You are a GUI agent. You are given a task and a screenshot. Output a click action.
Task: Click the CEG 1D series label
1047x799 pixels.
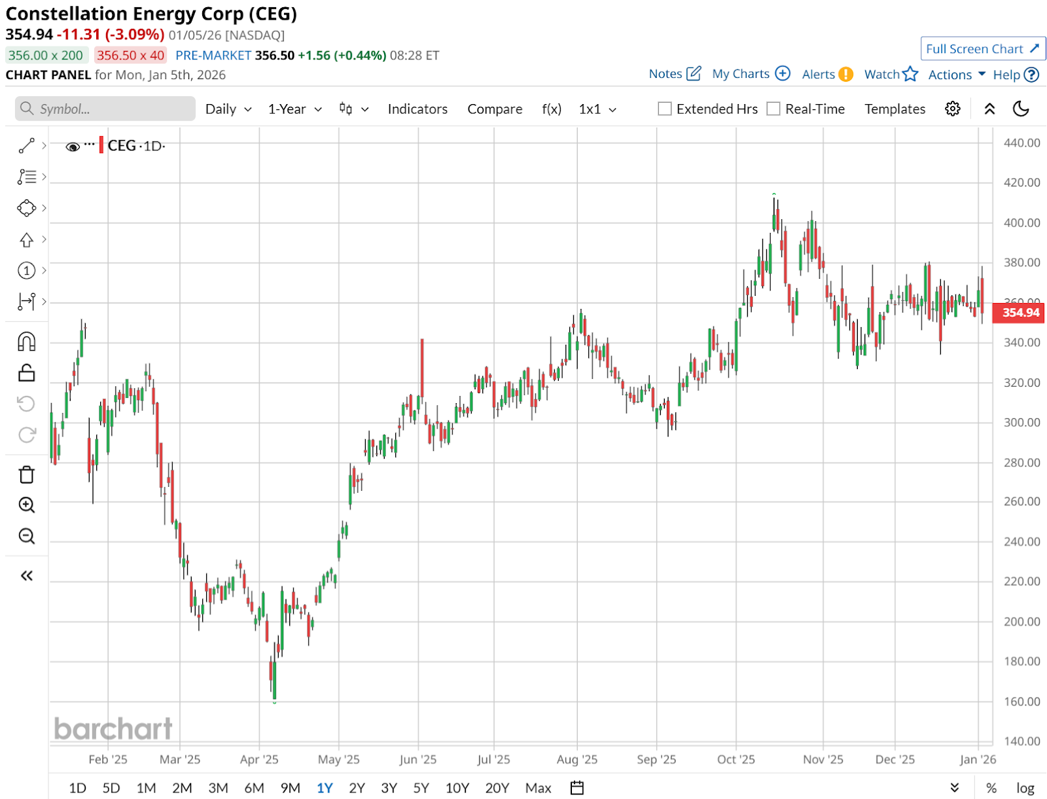click(136, 145)
